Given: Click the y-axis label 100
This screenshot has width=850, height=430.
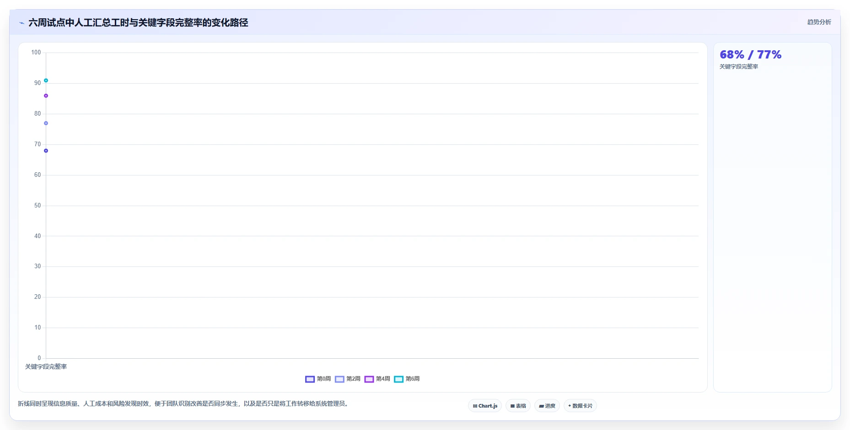Looking at the screenshot, I should pos(36,53).
